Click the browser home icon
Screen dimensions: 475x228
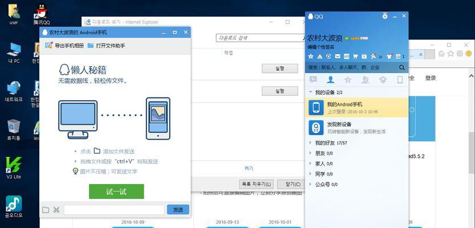click(x=441, y=54)
